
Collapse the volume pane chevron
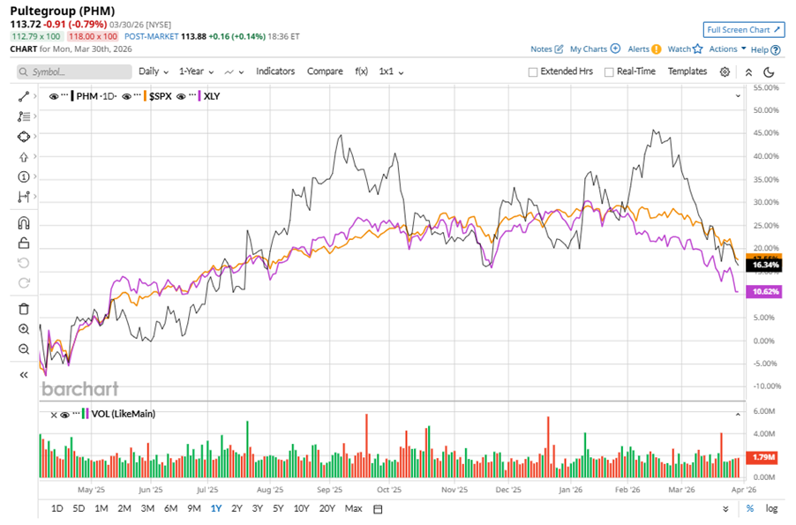pos(738,415)
